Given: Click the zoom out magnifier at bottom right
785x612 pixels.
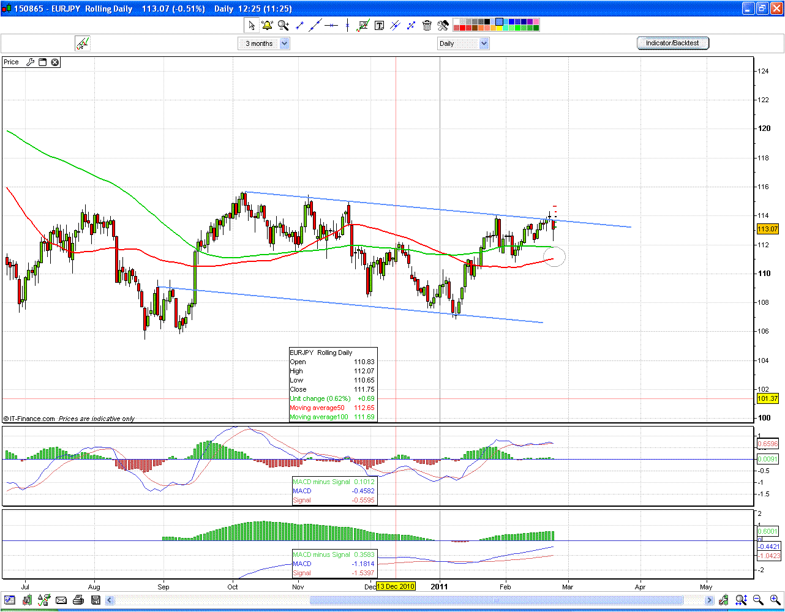Looking at the screenshot, I should [x=758, y=600].
